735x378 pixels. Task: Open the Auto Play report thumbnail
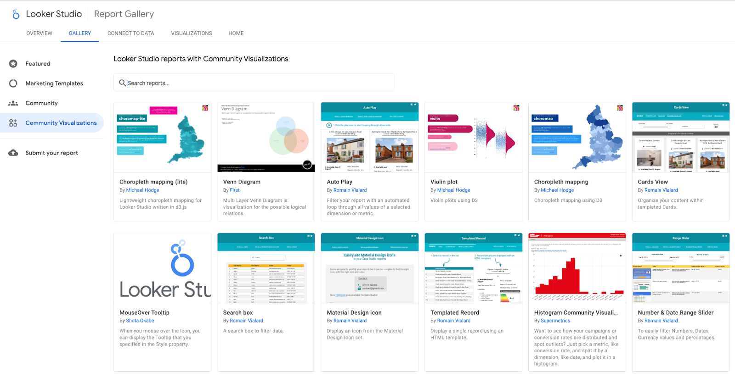[x=370, y=138]
